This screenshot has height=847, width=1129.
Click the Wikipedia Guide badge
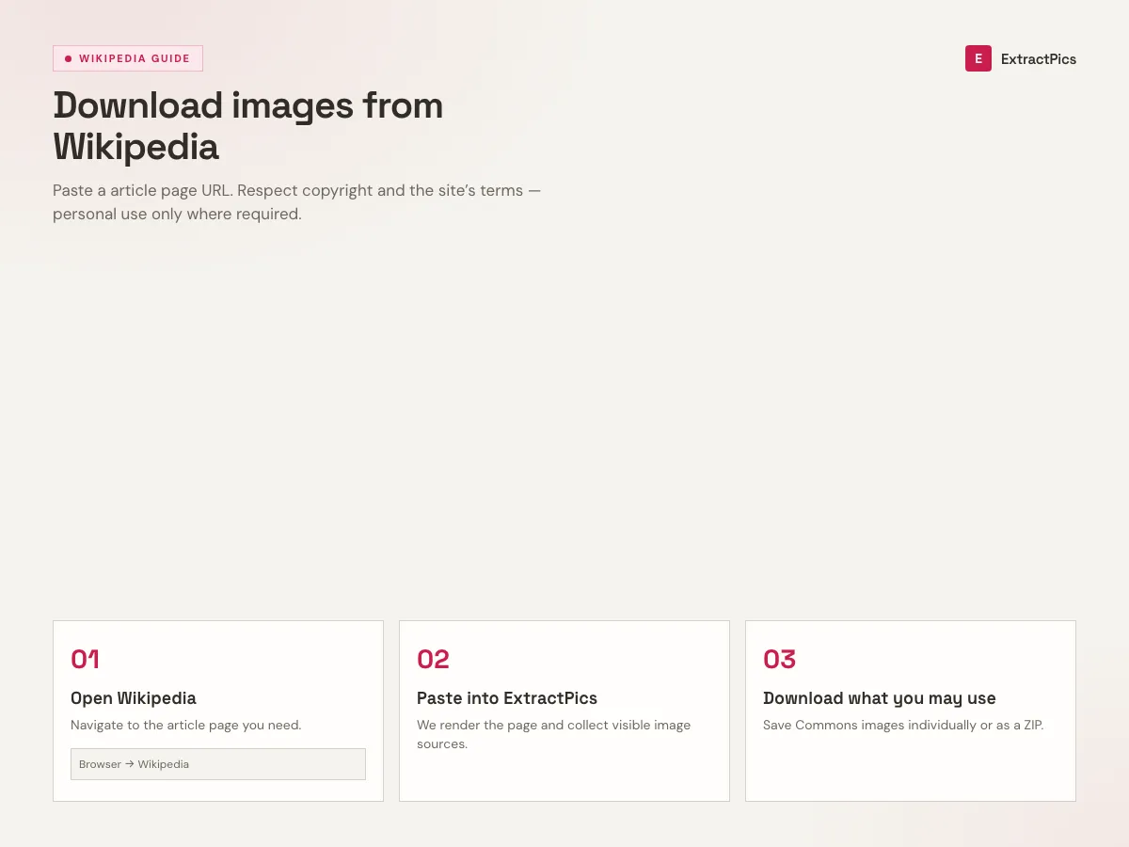pyautogui.click(x=128, y=58)
